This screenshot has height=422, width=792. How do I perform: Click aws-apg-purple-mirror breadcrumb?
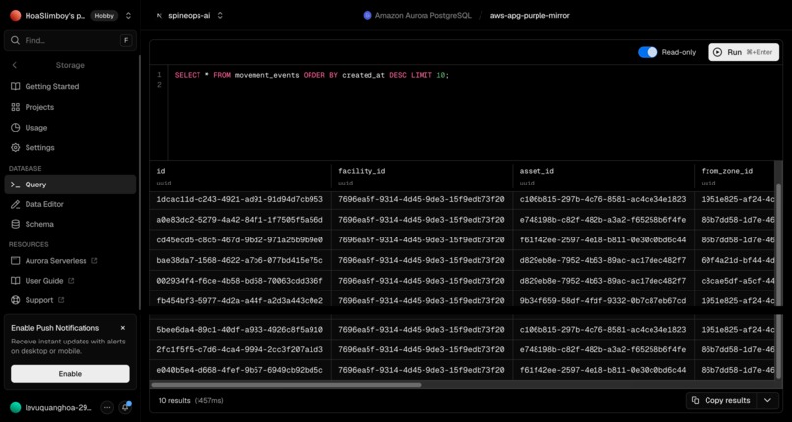(x=530, y=16)
